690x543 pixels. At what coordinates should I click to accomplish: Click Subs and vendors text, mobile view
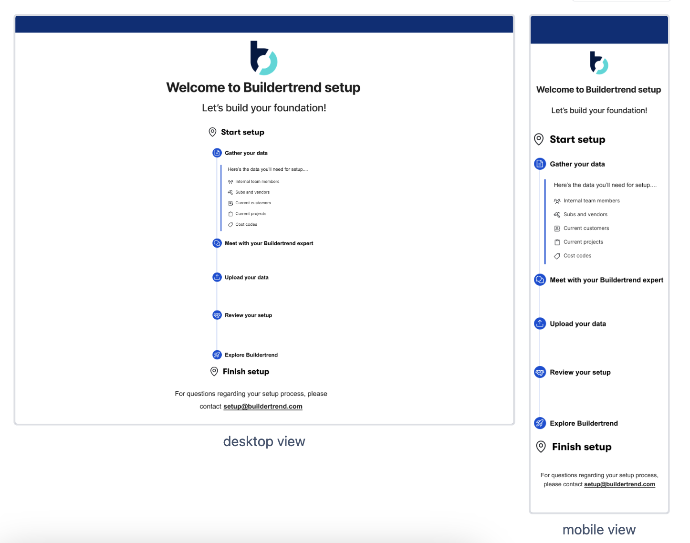click(x=585, y=215)
